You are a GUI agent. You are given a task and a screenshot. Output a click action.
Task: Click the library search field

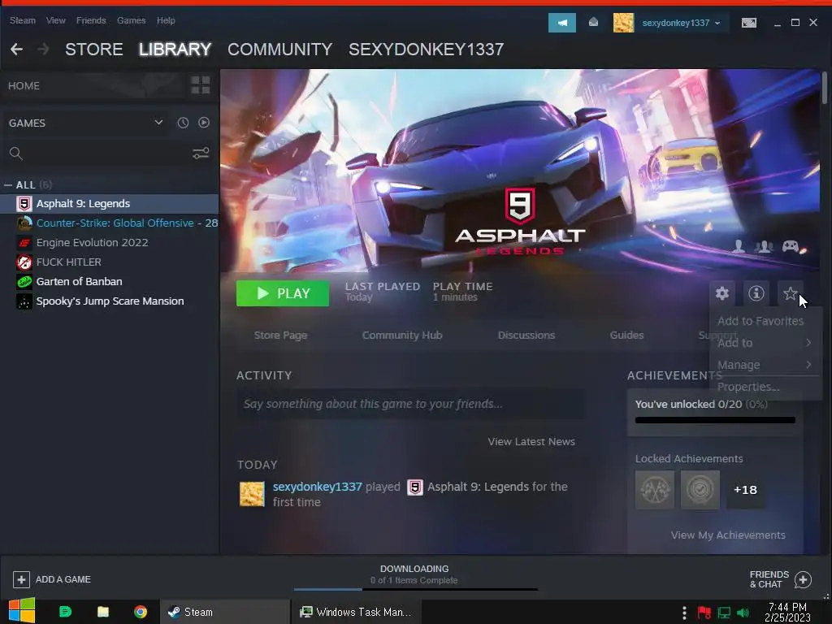tap(106, 154)
